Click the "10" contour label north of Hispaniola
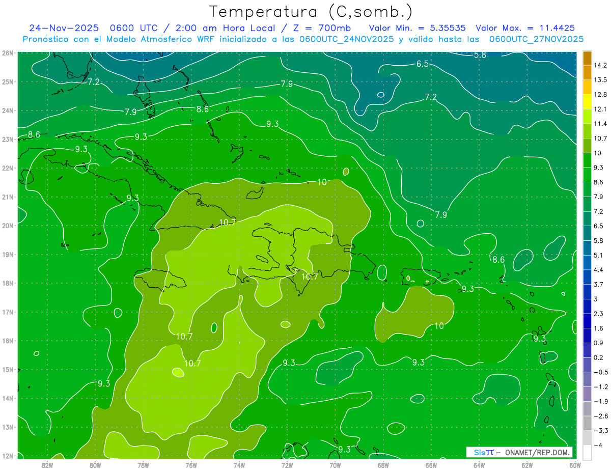The width and height of the screenshot is (611, 472). point(322,182)
